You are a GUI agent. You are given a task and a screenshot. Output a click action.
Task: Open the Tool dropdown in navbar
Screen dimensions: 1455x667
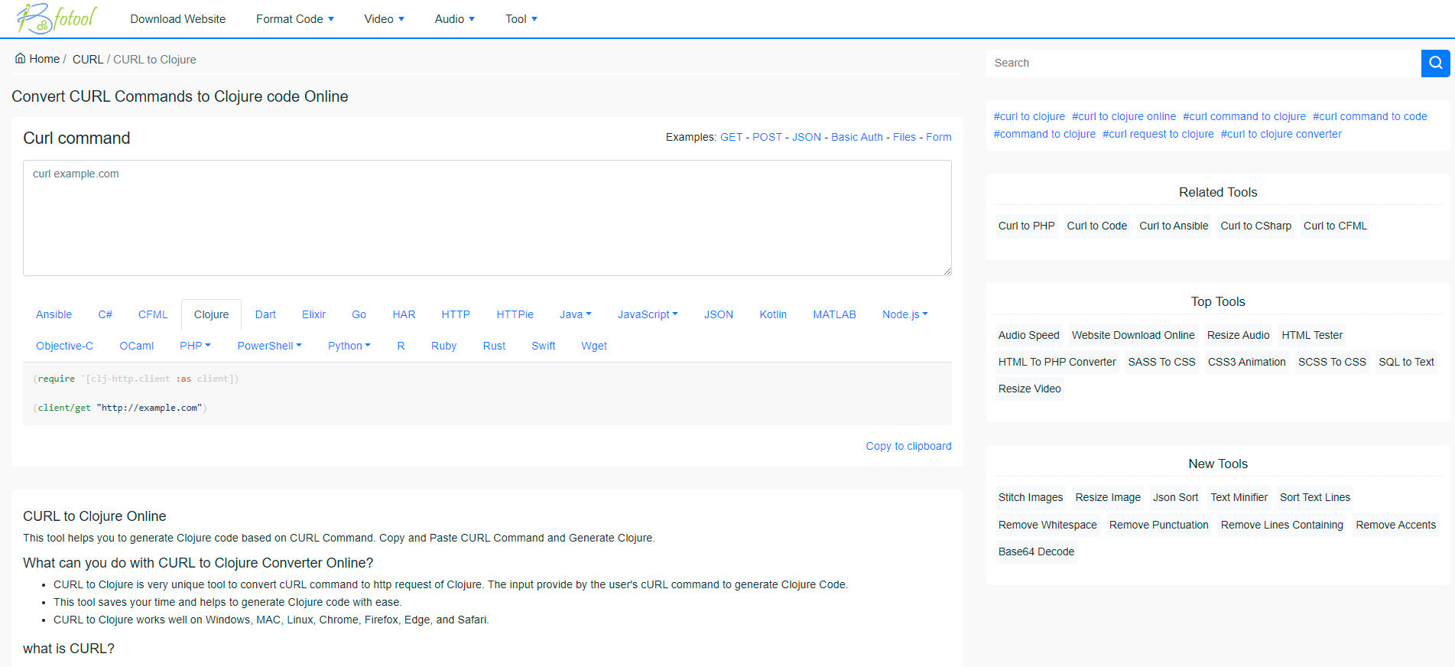pyautogui.click(x=521, y=19)
